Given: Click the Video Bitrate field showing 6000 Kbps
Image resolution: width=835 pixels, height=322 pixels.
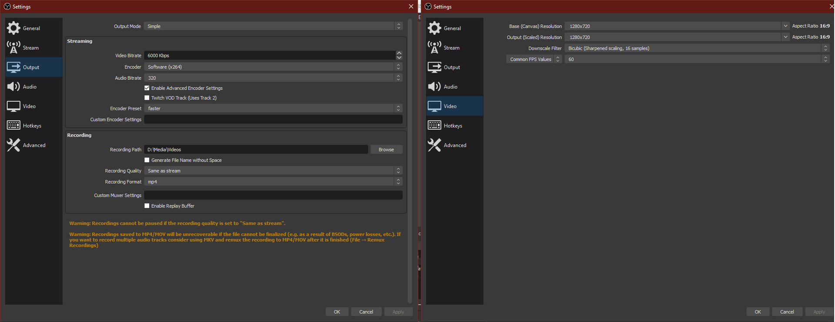Looking at the screenshot, I should point(270,56).
